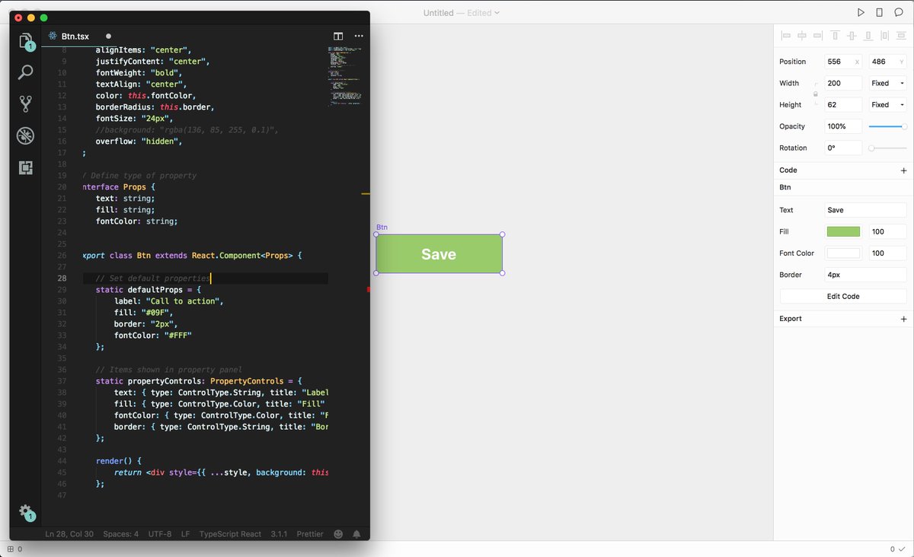The width and height of the screenshot is (914, 557).
Task: Distribute selection vertically
Action: pyautogui.click(x=901, y=35)
